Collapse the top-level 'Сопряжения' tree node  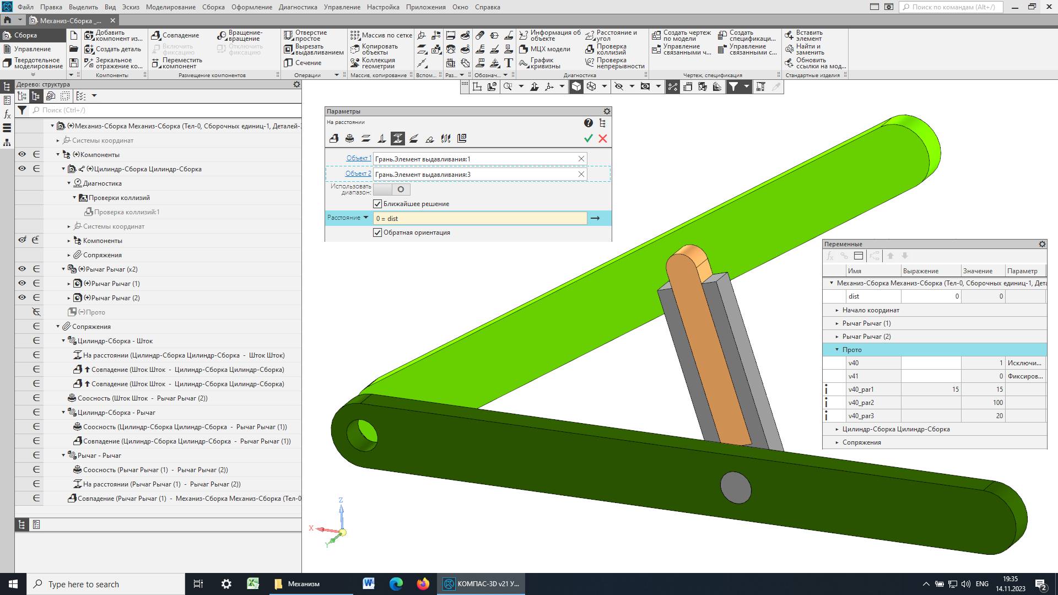click(x=58, y=327)
